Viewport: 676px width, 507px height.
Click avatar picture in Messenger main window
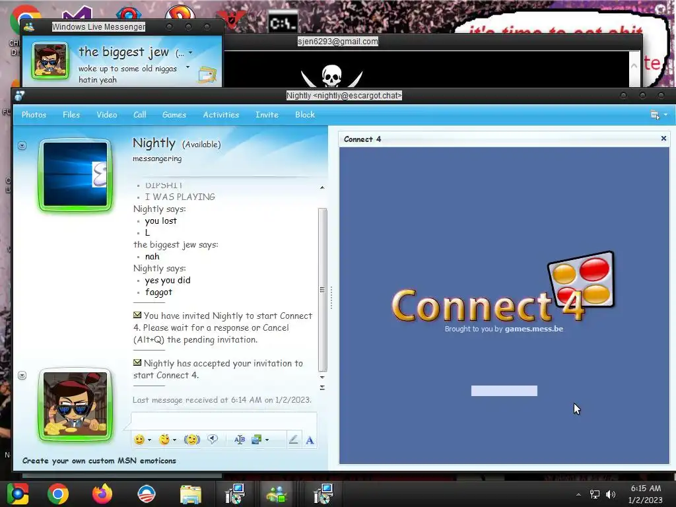tap(50, 60)
